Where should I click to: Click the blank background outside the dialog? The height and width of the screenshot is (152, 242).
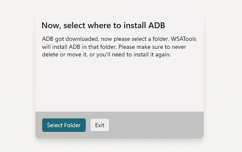[x=17, y=77]
